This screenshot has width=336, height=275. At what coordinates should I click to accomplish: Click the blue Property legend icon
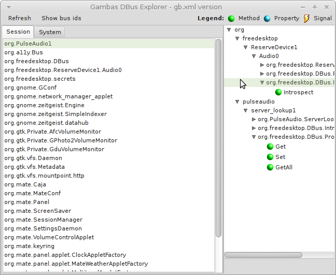(267, 19)
